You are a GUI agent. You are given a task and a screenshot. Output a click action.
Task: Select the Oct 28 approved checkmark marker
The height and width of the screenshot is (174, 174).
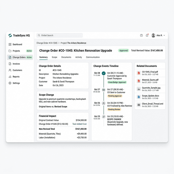point(104,73)
